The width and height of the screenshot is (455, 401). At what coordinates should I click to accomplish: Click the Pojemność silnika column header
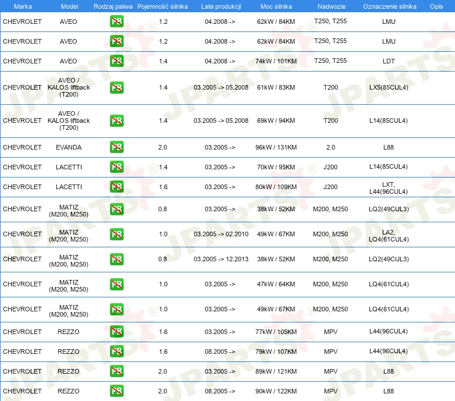[x=162, y=6]
